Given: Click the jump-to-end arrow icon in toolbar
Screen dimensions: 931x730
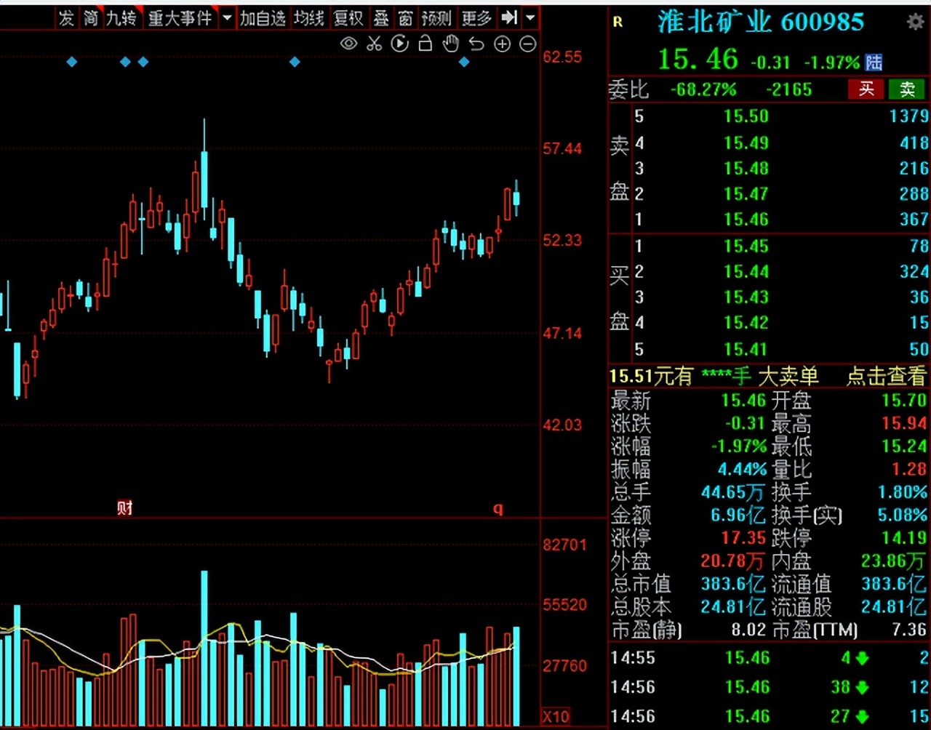Looking at the screenshot, I should coord(510,17).
